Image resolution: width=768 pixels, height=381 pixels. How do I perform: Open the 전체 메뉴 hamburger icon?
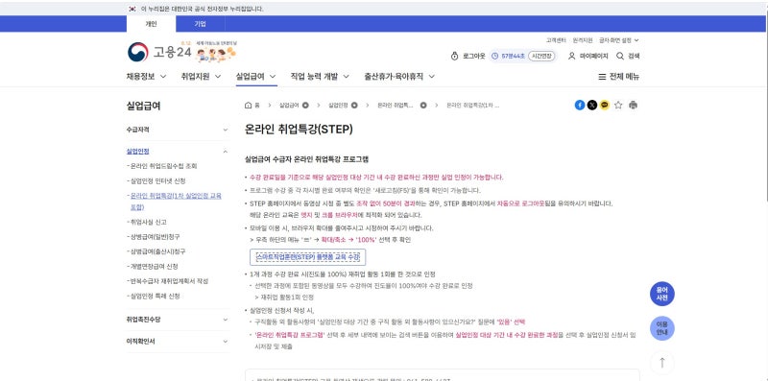(x=602, y=77)
